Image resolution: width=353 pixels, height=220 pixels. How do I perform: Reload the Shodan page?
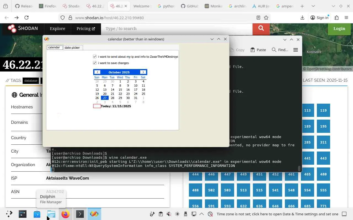(x=26, y=18)
